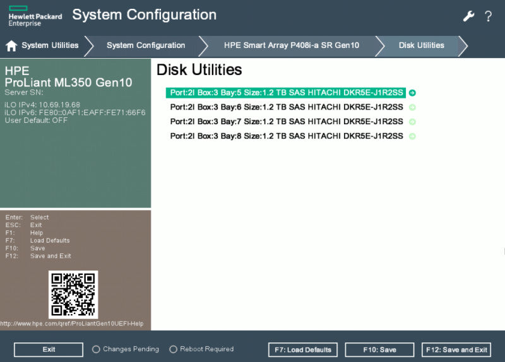Viewport: 505px width, 362px height.
Task: Select the Bay:7 HITACHI disk entry
Action: pyautogui.click(x=286, y=122)
